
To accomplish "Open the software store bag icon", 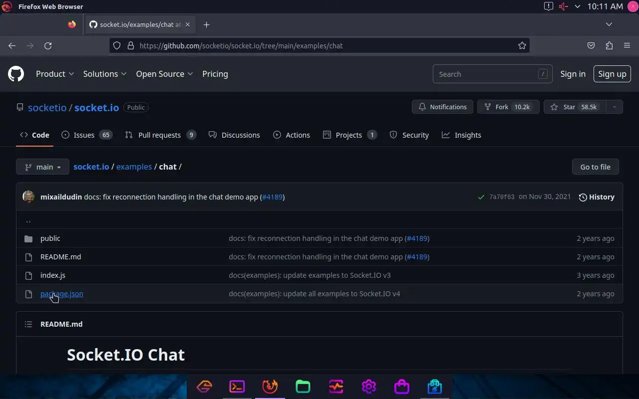I will (402, 387).
